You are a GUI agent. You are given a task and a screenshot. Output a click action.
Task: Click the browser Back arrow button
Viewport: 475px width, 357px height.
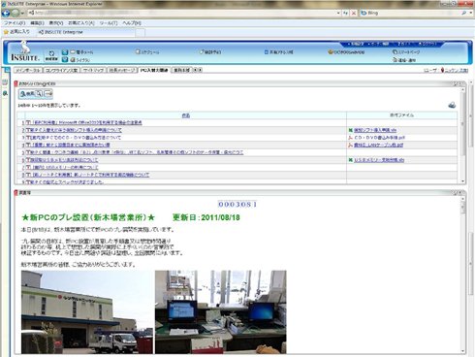[x=6, y=14]
